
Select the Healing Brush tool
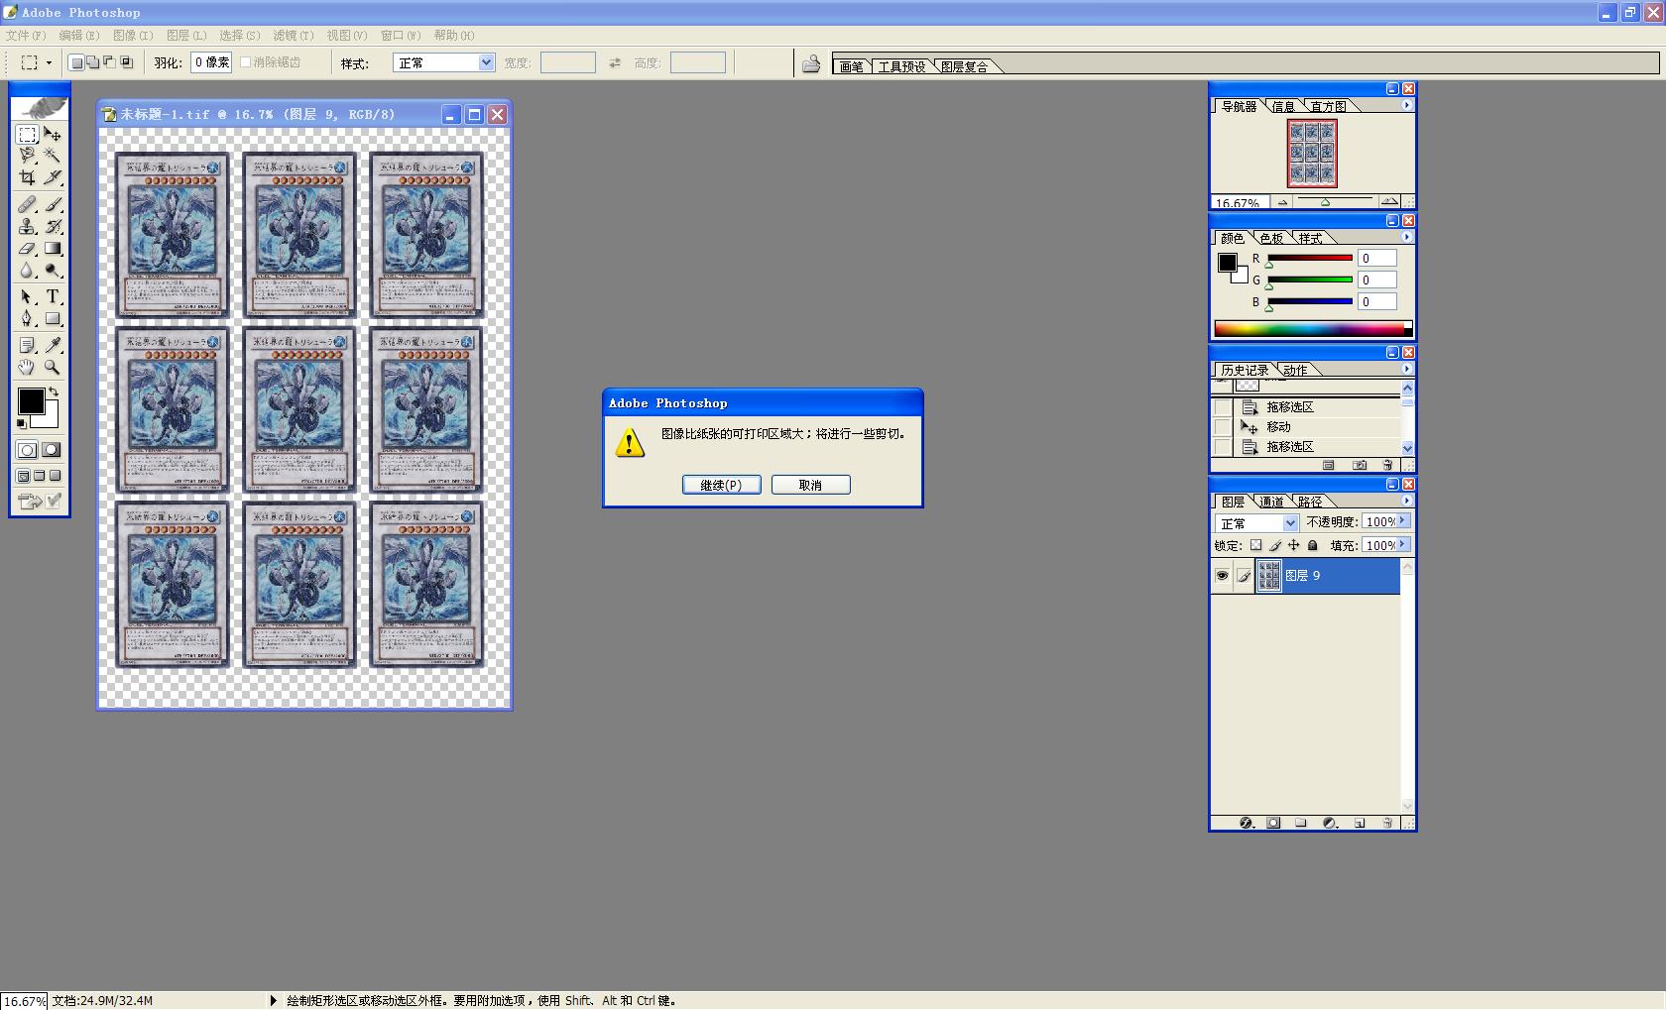click(28, 204)
